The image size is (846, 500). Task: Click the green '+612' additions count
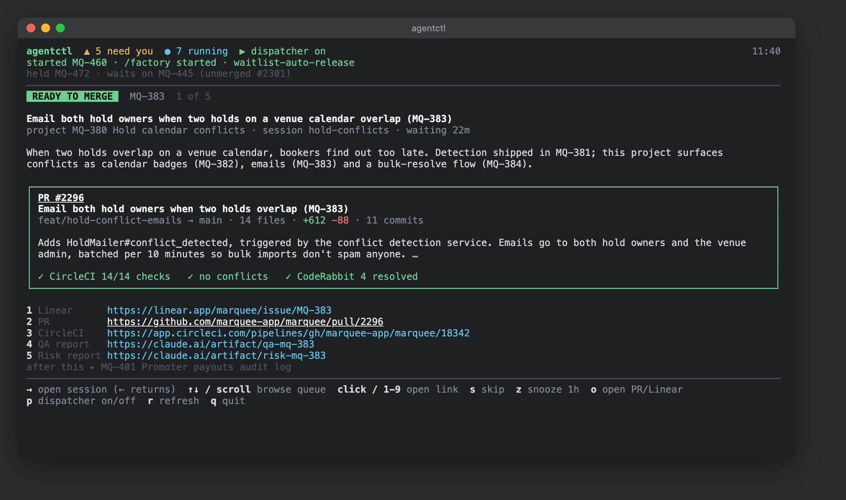tap(314, 220)
